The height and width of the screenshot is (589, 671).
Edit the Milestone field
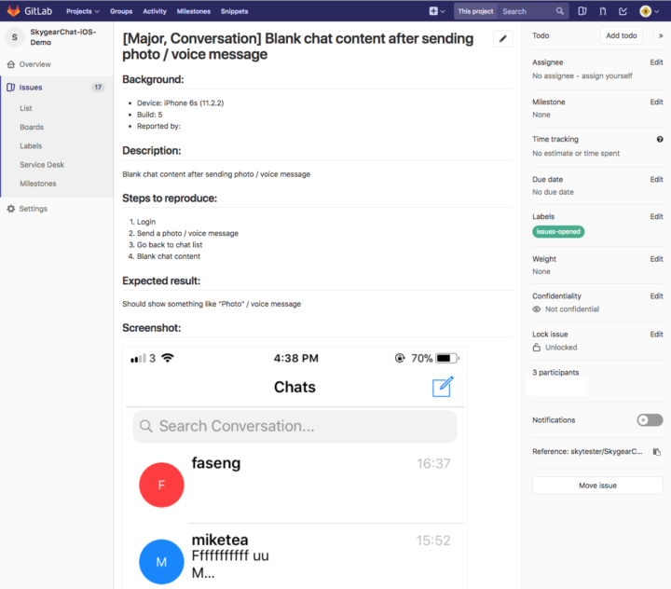[x=656, y=102]
